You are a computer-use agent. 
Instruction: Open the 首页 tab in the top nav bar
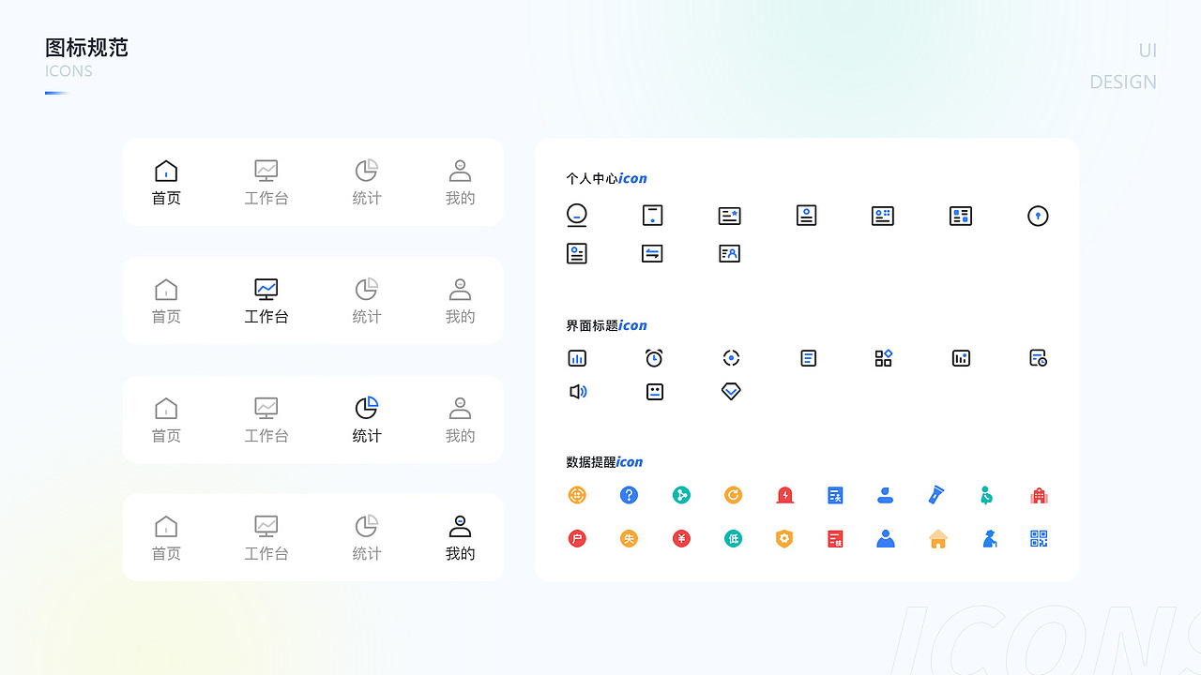click(x=166, y=182)
